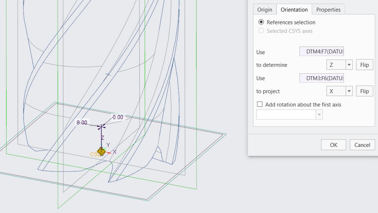Click the yellow CSYS origin drag handle

point(102,152)
